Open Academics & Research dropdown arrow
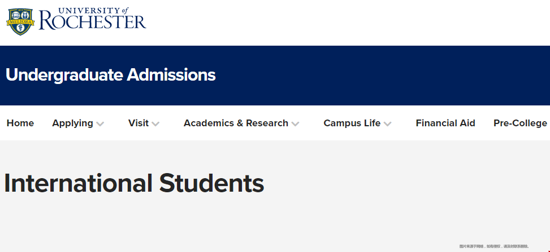 (295, 124)
